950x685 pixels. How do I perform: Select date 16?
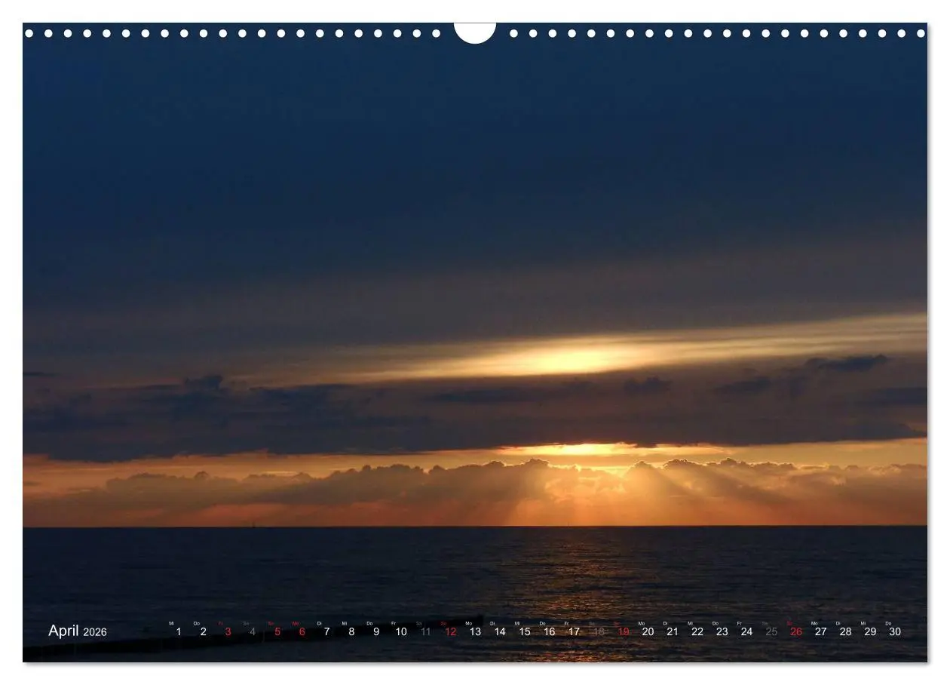(x=550, y=631)
